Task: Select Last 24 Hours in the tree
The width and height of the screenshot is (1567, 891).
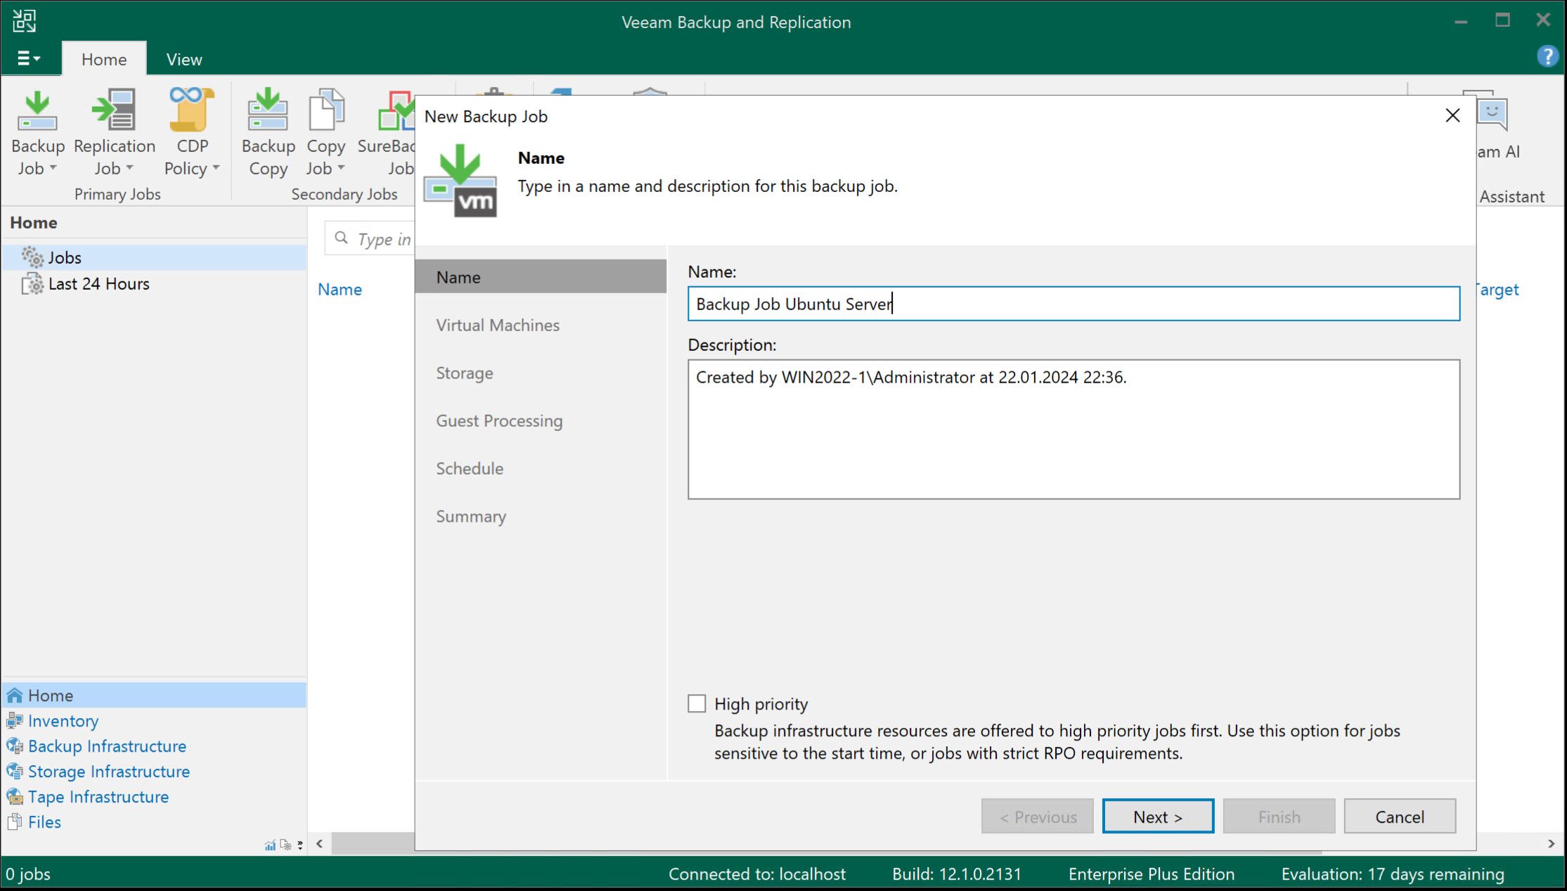Action: tap(99, 283)
